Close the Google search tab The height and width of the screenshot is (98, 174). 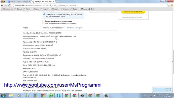click(x=29, y=2)
